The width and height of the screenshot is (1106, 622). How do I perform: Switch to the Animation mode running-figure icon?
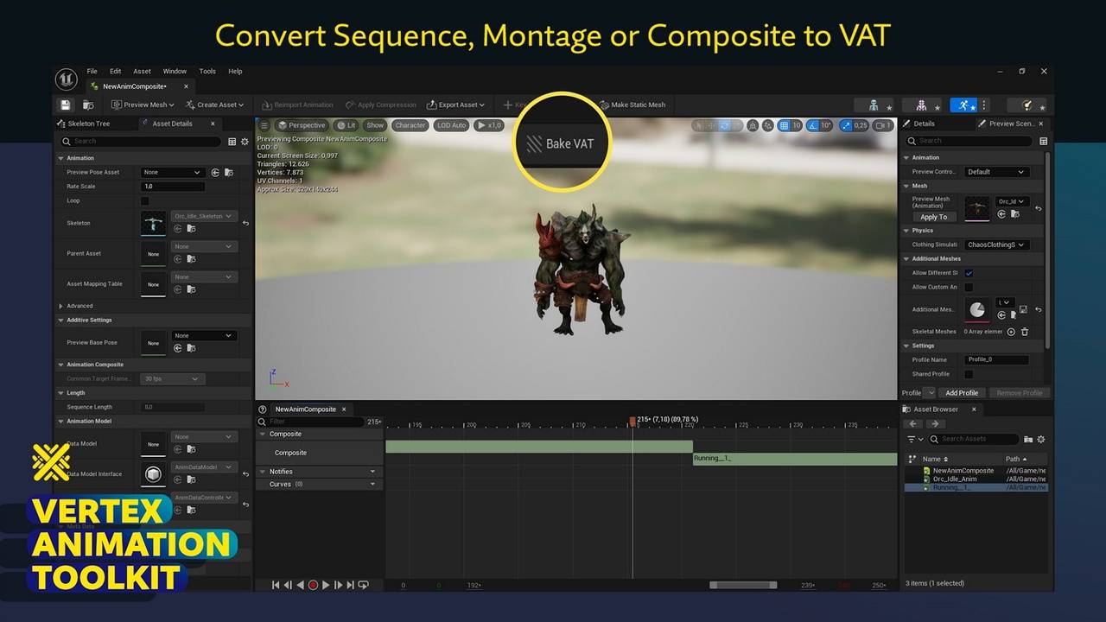click(x=963, y=105)
